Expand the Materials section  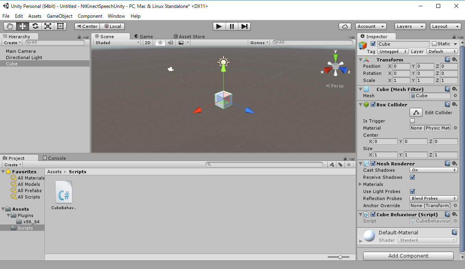(360, 184)
